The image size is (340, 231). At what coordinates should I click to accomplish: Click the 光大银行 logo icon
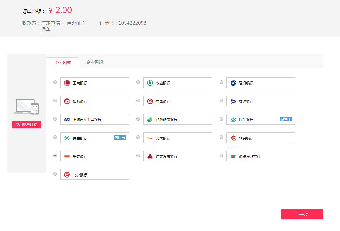(x=150, y=138)
